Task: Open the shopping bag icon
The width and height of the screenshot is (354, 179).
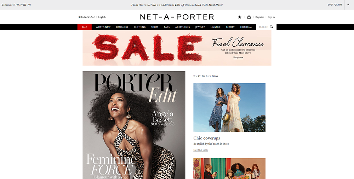Action: [249, 17]
